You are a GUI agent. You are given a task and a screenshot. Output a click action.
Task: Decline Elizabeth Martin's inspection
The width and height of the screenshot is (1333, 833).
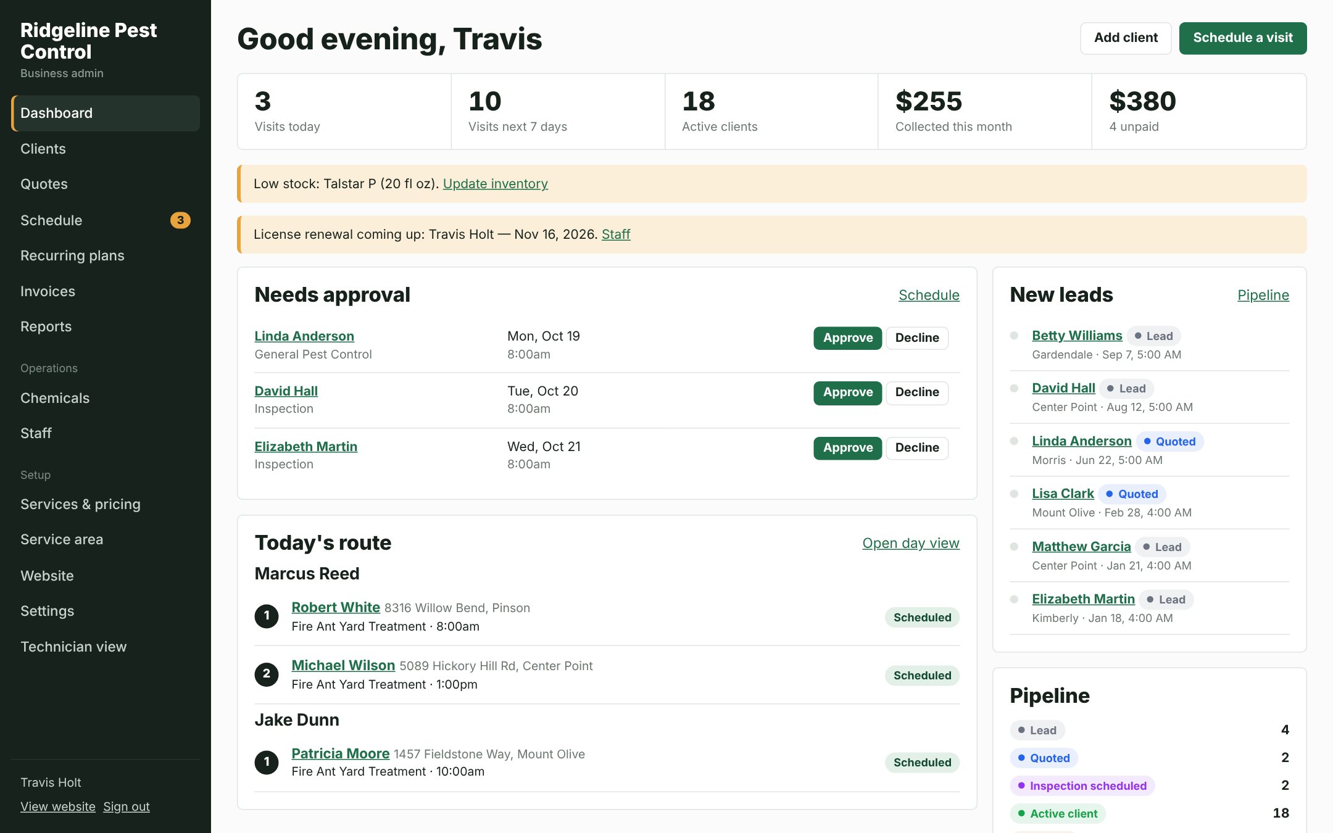pos(917,448)
